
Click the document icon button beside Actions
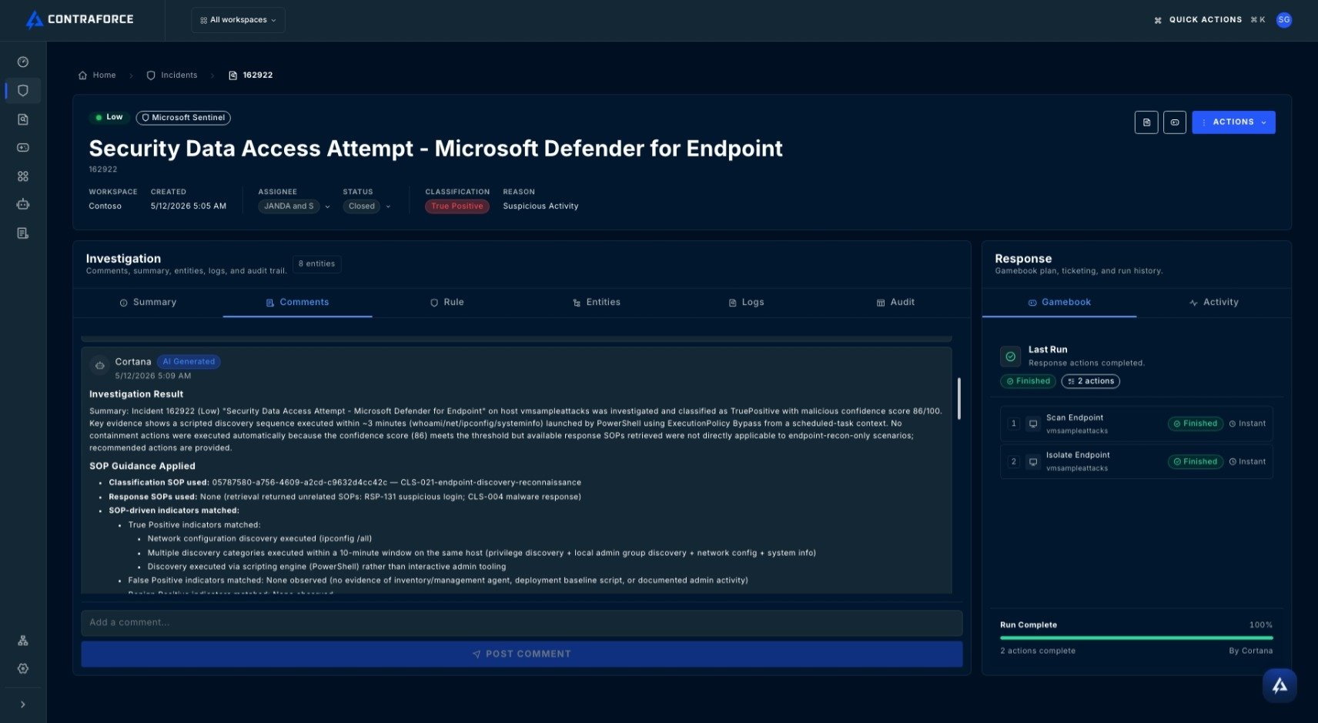1146,122
